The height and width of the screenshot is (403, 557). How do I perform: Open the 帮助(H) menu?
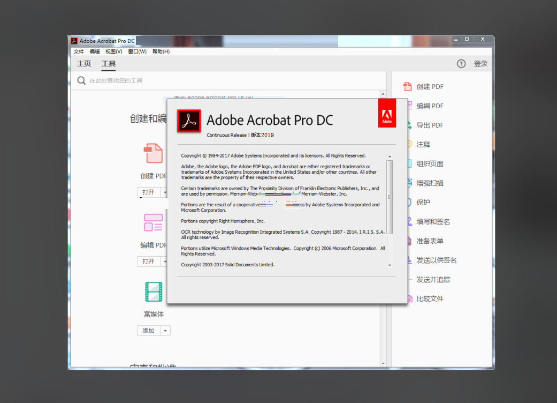point(161,51)
